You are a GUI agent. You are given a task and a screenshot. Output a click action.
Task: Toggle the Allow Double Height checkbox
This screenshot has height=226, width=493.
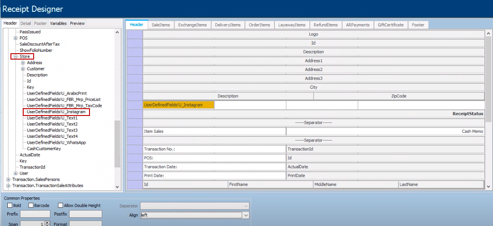(61, 206)
